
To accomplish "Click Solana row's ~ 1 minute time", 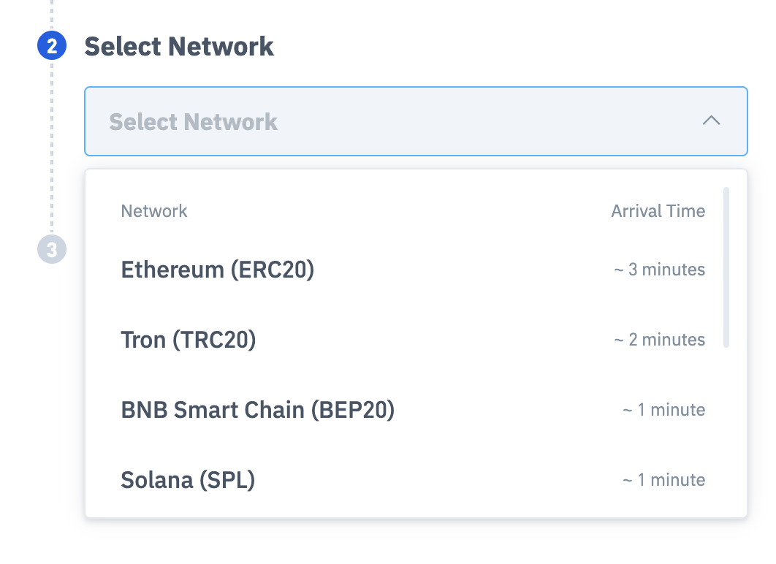I will pos(663,480).
